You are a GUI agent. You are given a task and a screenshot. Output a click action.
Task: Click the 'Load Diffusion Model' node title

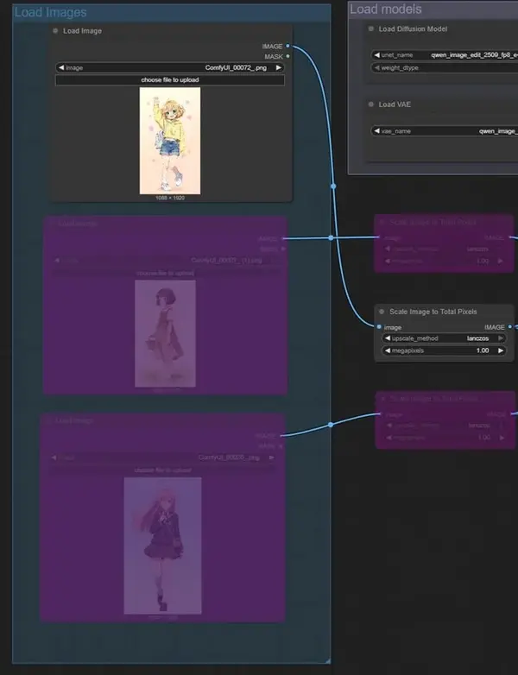(413, 28)
